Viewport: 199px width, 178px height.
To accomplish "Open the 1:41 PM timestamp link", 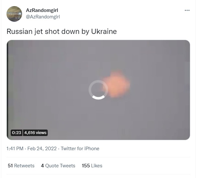I will (15, 149).
